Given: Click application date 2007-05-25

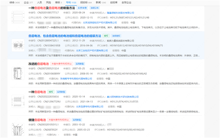Looking at the screenshot, I should click(x=78, y=69).
